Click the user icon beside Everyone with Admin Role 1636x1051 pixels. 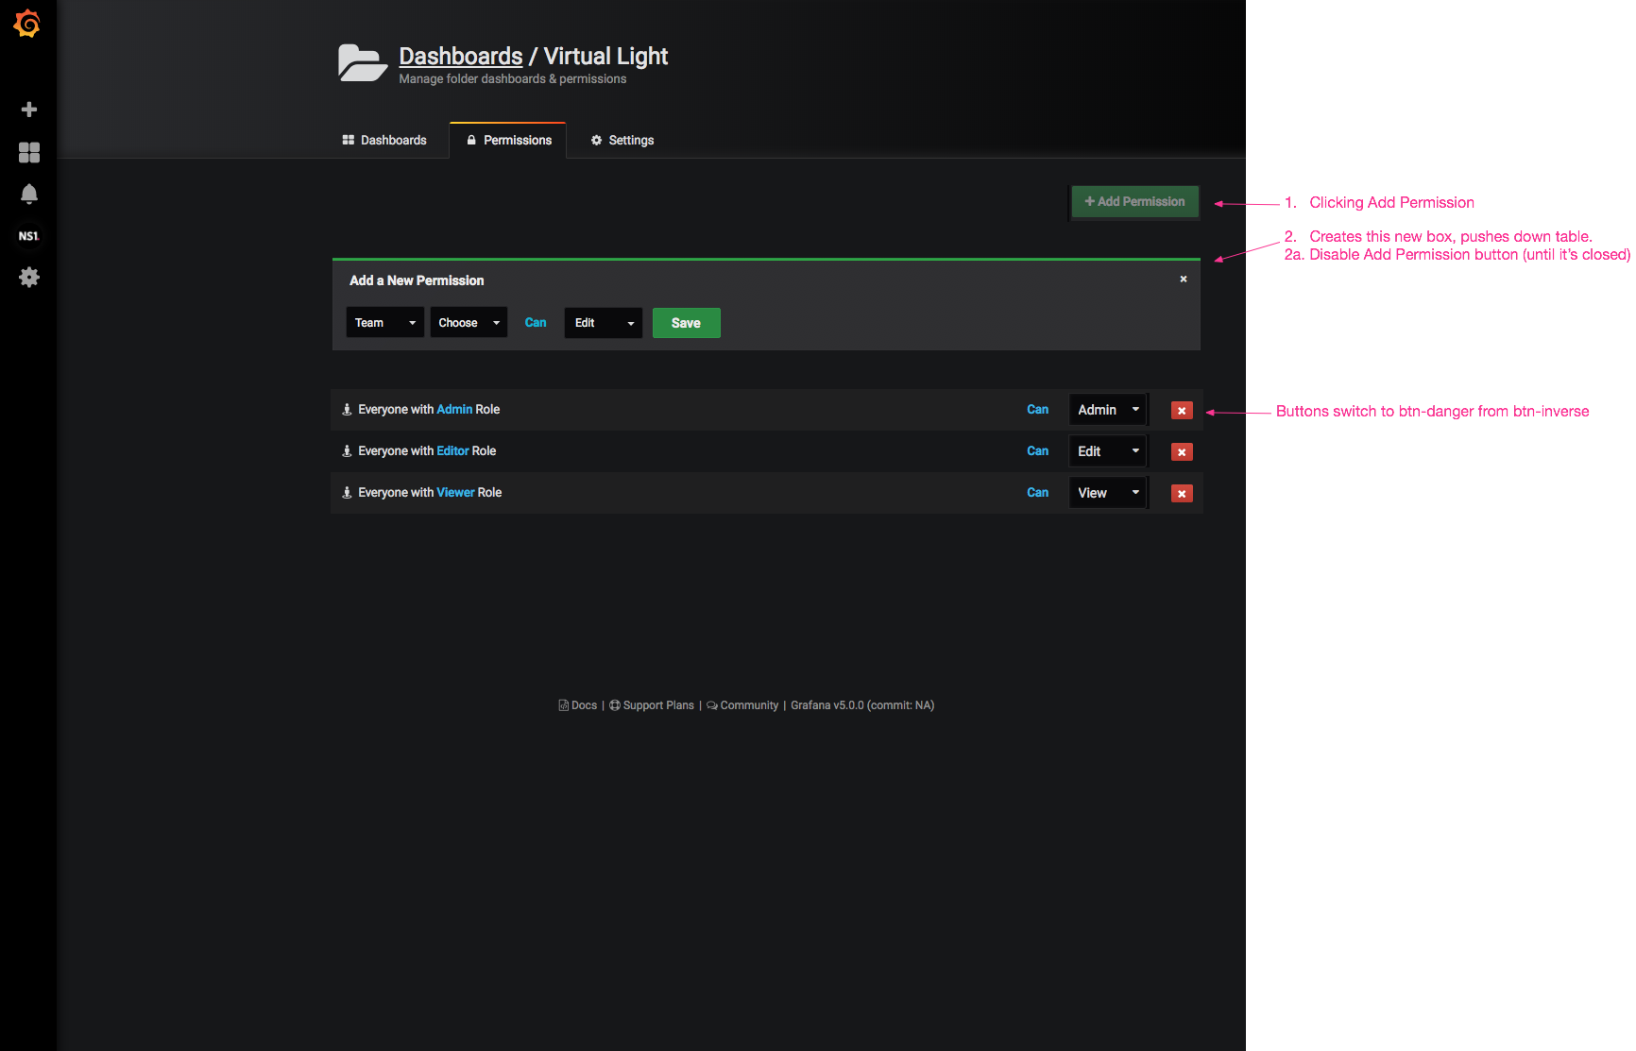pos(346,409)
